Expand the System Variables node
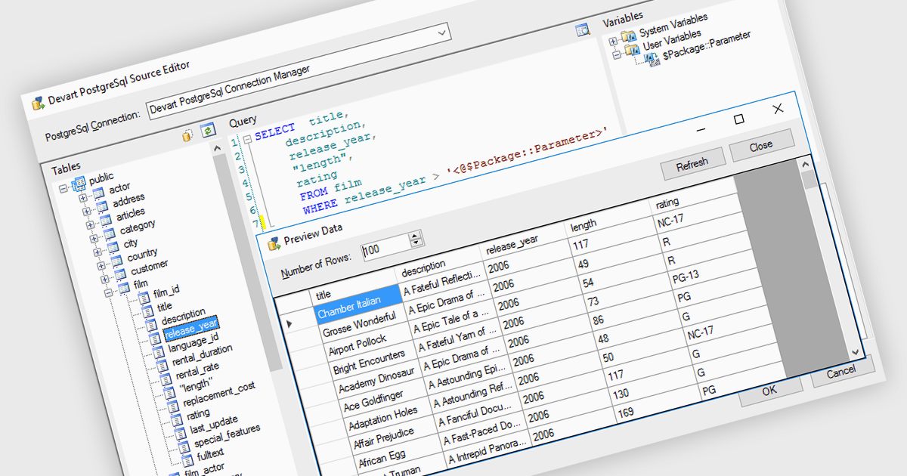 tap(613, 41)
